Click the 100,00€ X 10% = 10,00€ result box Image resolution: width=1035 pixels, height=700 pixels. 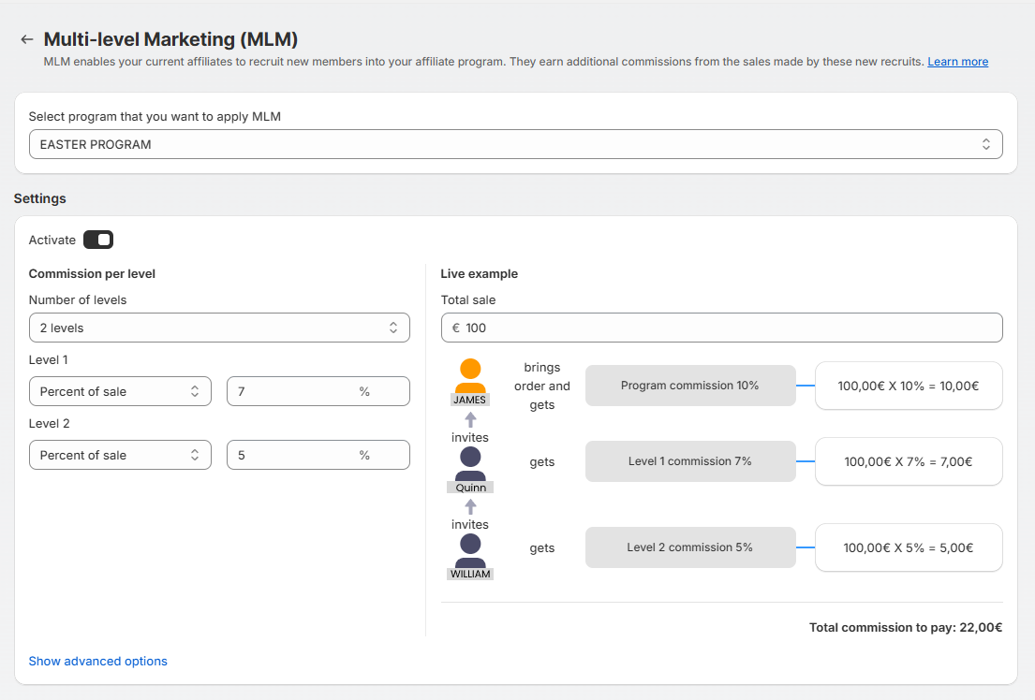click(909, 386)
